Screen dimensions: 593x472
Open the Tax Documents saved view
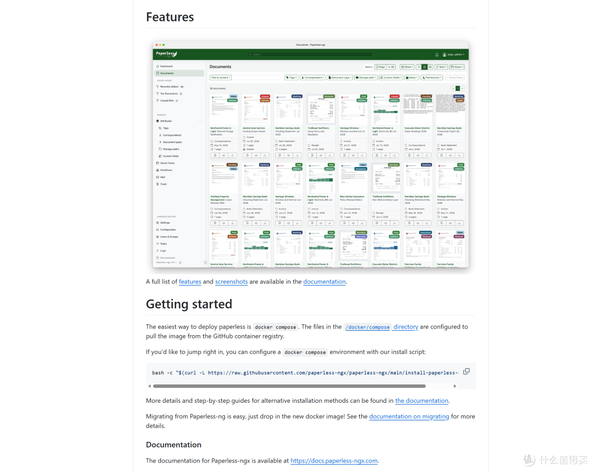[169, 93]
